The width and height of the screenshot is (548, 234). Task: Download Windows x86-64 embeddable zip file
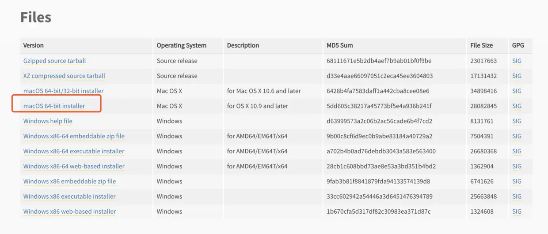tap(74, 136)
